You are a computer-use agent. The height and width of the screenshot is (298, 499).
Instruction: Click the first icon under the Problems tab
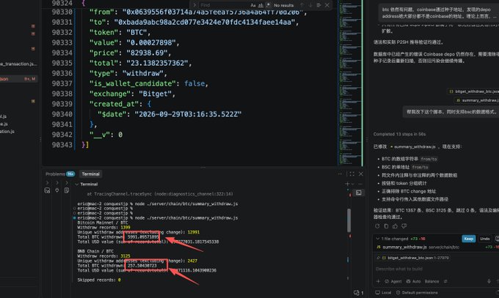47,190
